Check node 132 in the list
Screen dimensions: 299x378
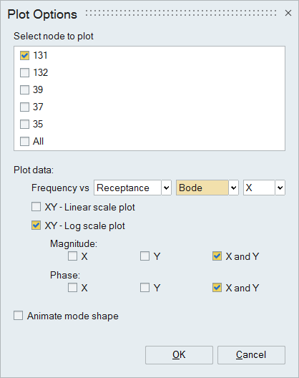pyautogui.click(x=24, y=72)
